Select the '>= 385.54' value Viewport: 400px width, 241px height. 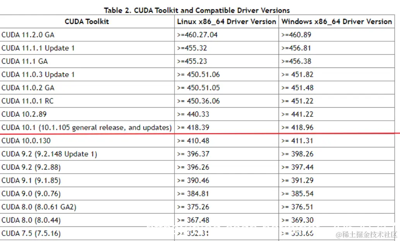pyautogui.click(x=297, y=194)
